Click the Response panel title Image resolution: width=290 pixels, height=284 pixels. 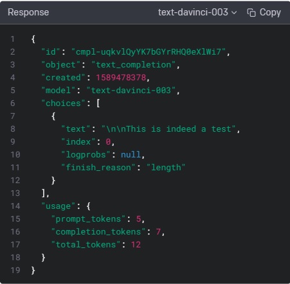(x=28, y=12)
